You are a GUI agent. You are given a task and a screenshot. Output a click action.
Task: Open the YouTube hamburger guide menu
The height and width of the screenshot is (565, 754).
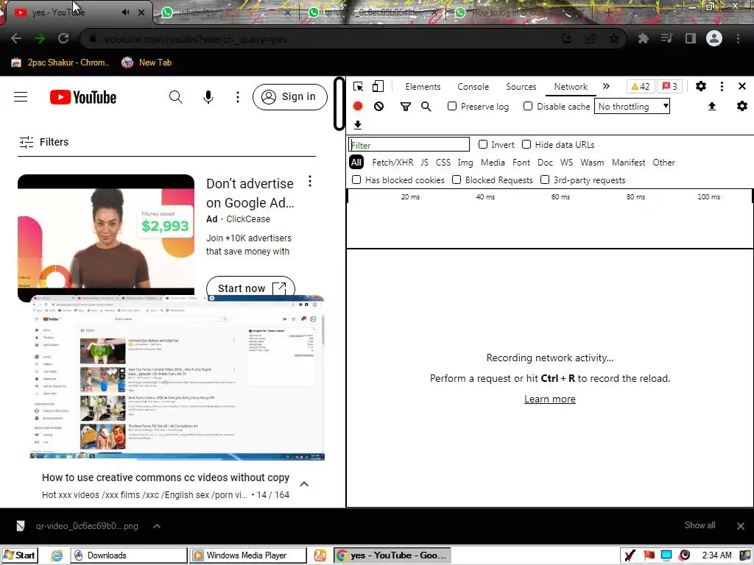(x=21, y=97)
